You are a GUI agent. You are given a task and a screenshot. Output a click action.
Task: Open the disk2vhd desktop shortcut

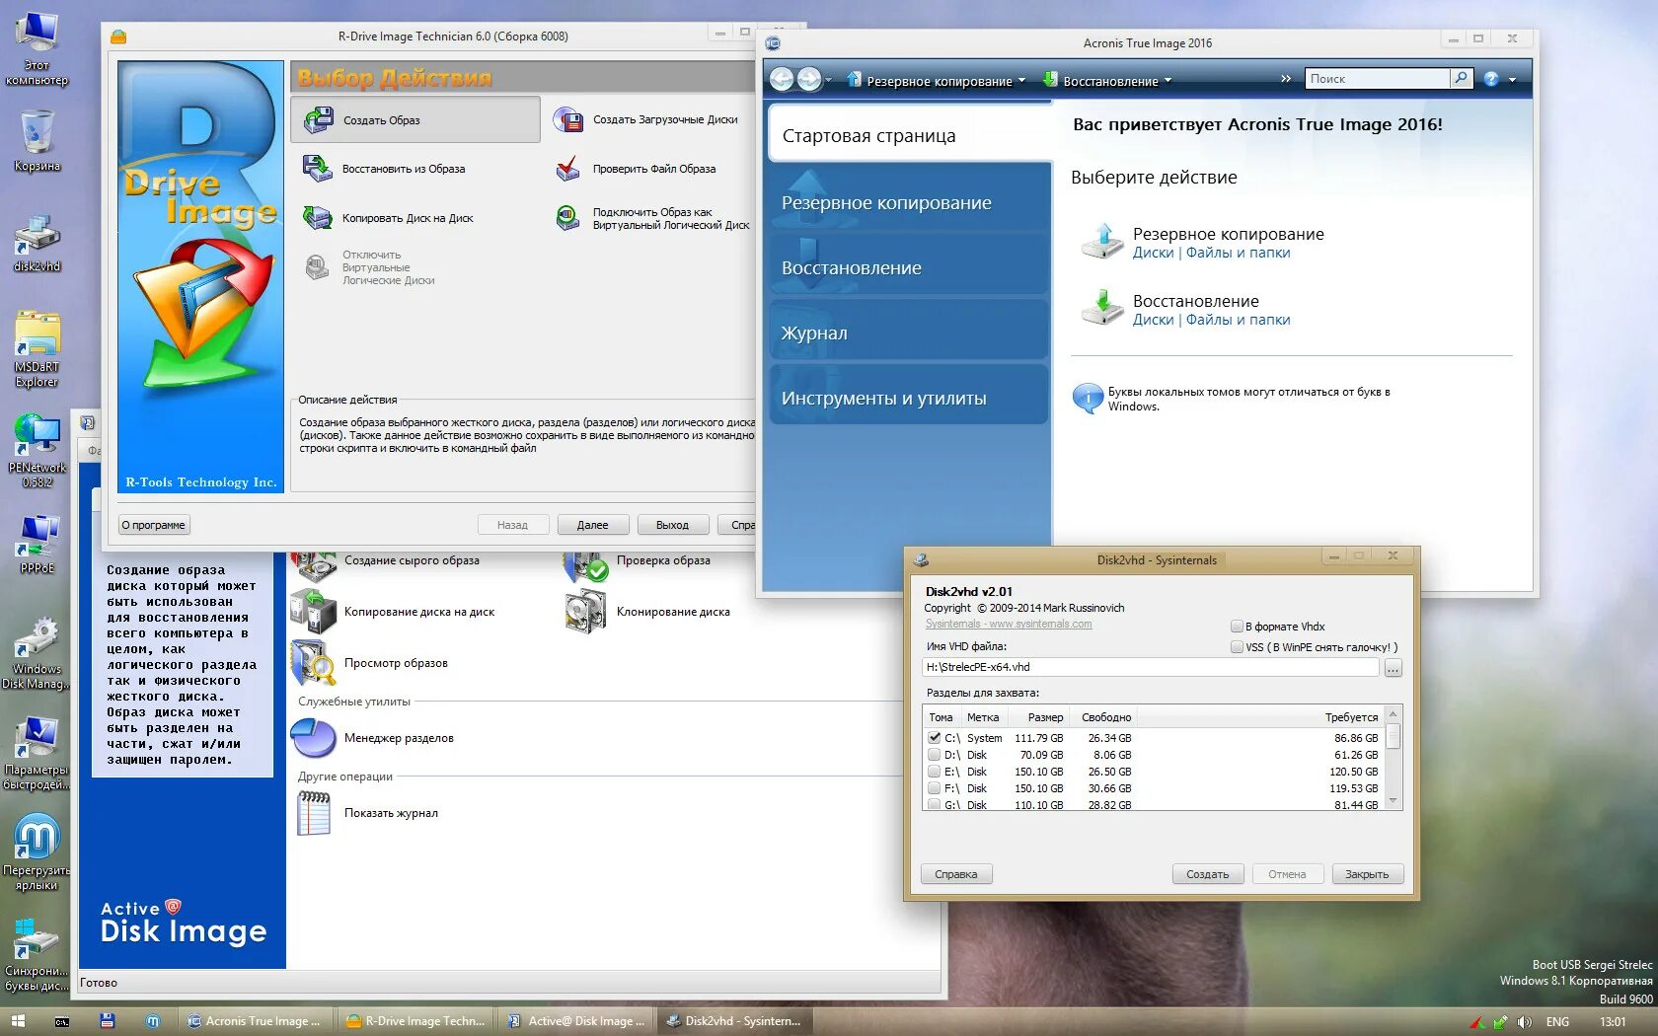tap(37, 243)
